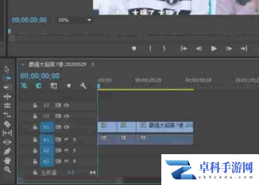Step forward one frame
The image size is (259, 185).
[x=229, y=49]
